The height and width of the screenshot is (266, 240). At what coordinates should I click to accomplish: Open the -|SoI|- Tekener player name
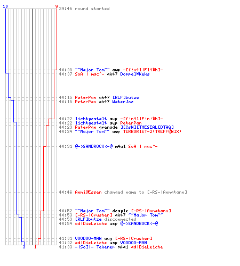(95, 247)
